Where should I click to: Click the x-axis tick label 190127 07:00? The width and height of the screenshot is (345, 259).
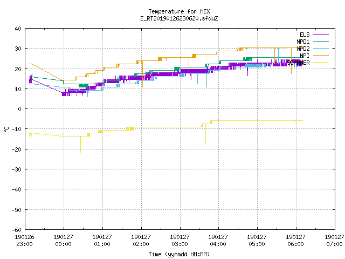point(334,241)
